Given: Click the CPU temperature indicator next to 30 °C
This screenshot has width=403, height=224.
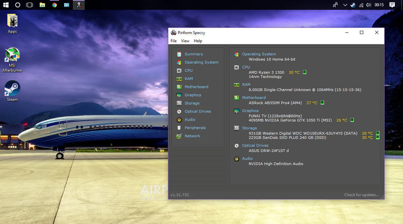Looking at the screenshot, I should 305,72.
